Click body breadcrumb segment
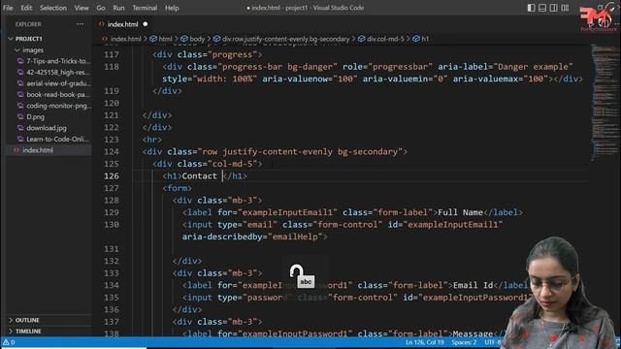The image size is (621, 349). (197, 39)
